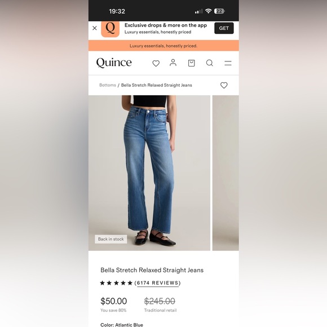
Task: Favorite the Bella jeans with the heart toggle
Action: coord(224,85)
